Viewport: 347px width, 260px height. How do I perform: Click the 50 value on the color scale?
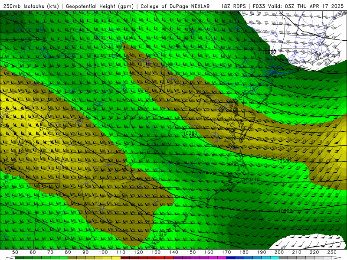(15, 252)
